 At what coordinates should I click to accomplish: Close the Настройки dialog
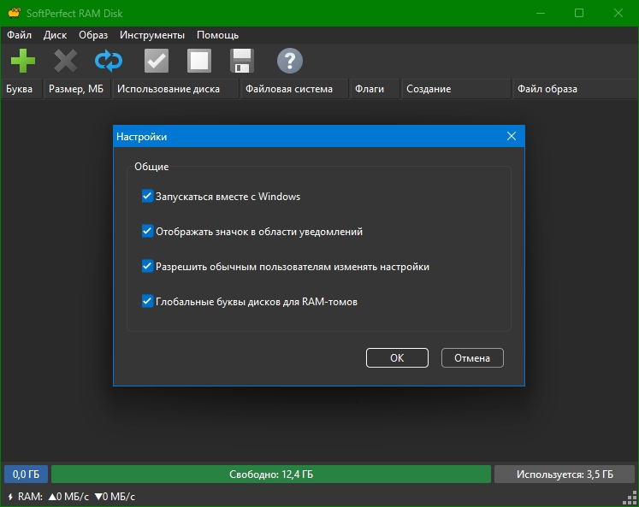[x=512, y=137]
